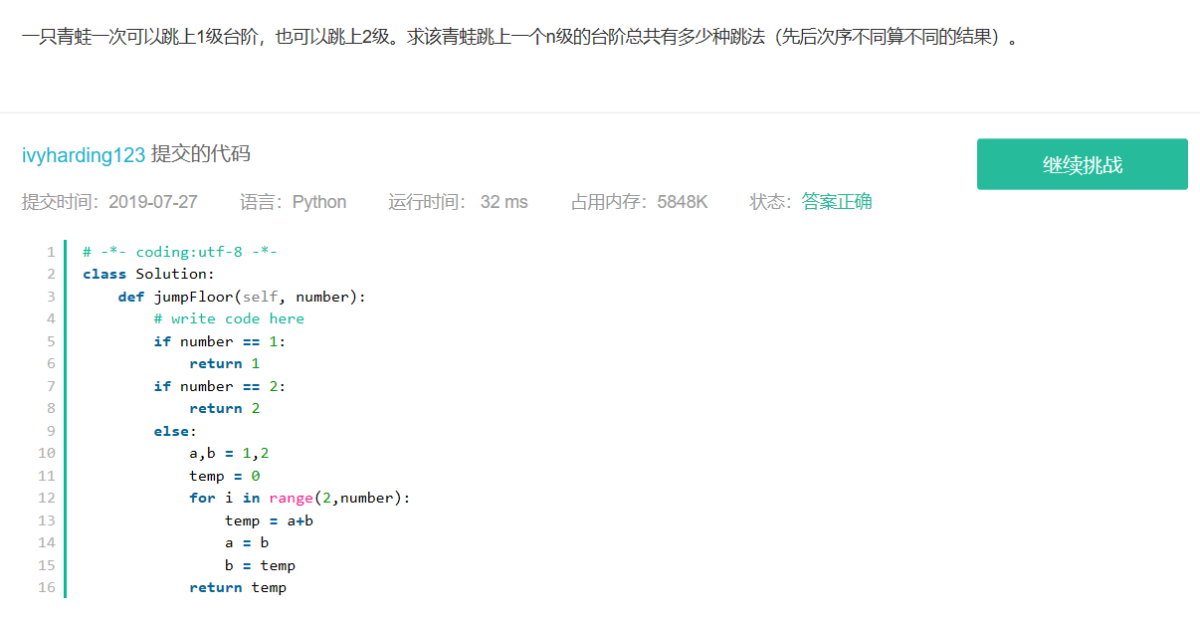Viewport: 1200px width, 618px height.
Task: Click the for loop range line
Action: click(x=300, y=498)
